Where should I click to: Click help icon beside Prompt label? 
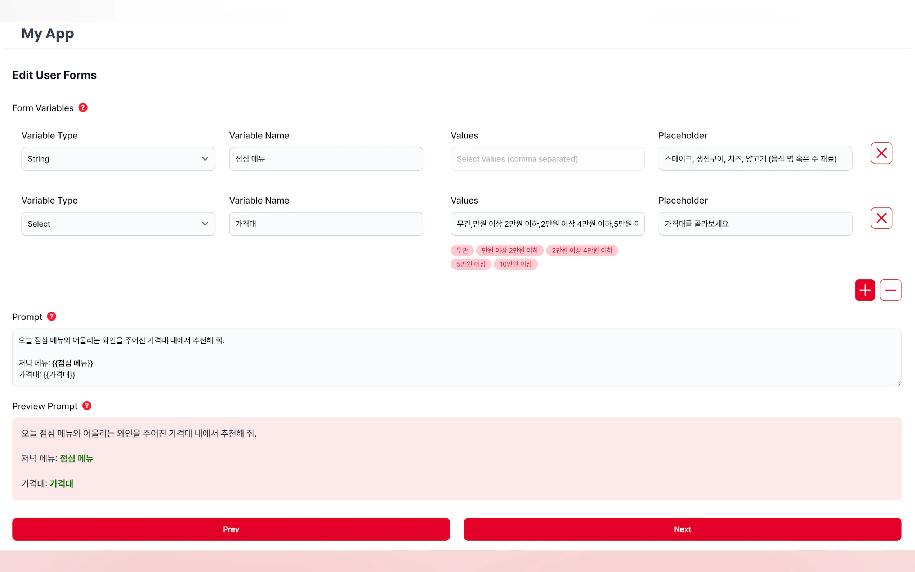(52, 317)
